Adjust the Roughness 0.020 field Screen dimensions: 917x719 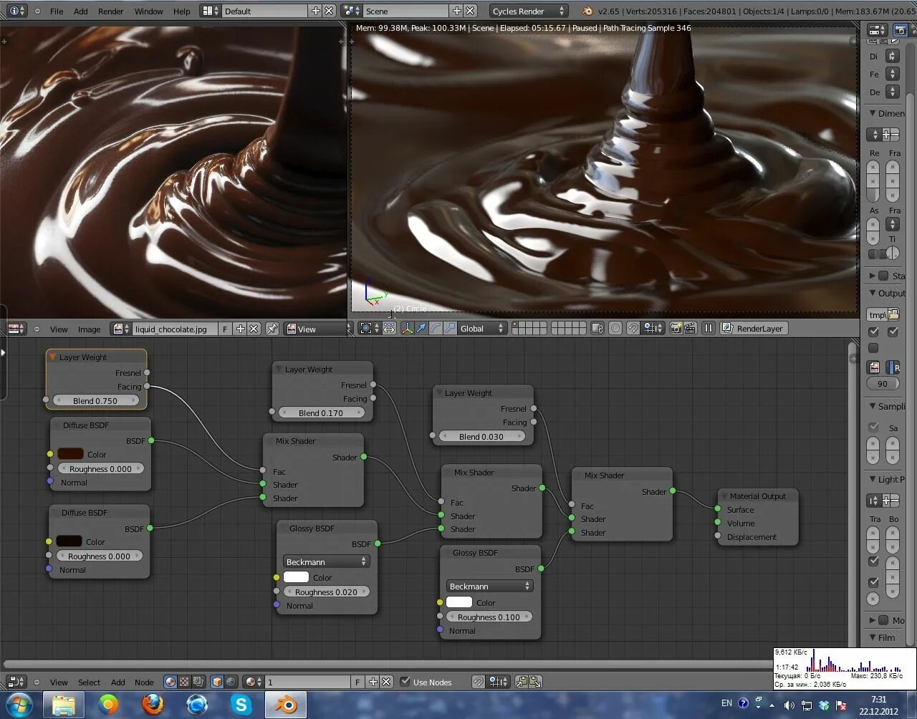326,592
